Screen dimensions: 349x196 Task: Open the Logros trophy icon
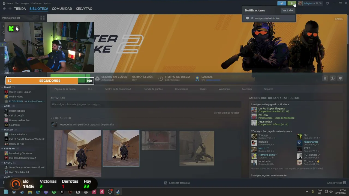click(197, 78)
